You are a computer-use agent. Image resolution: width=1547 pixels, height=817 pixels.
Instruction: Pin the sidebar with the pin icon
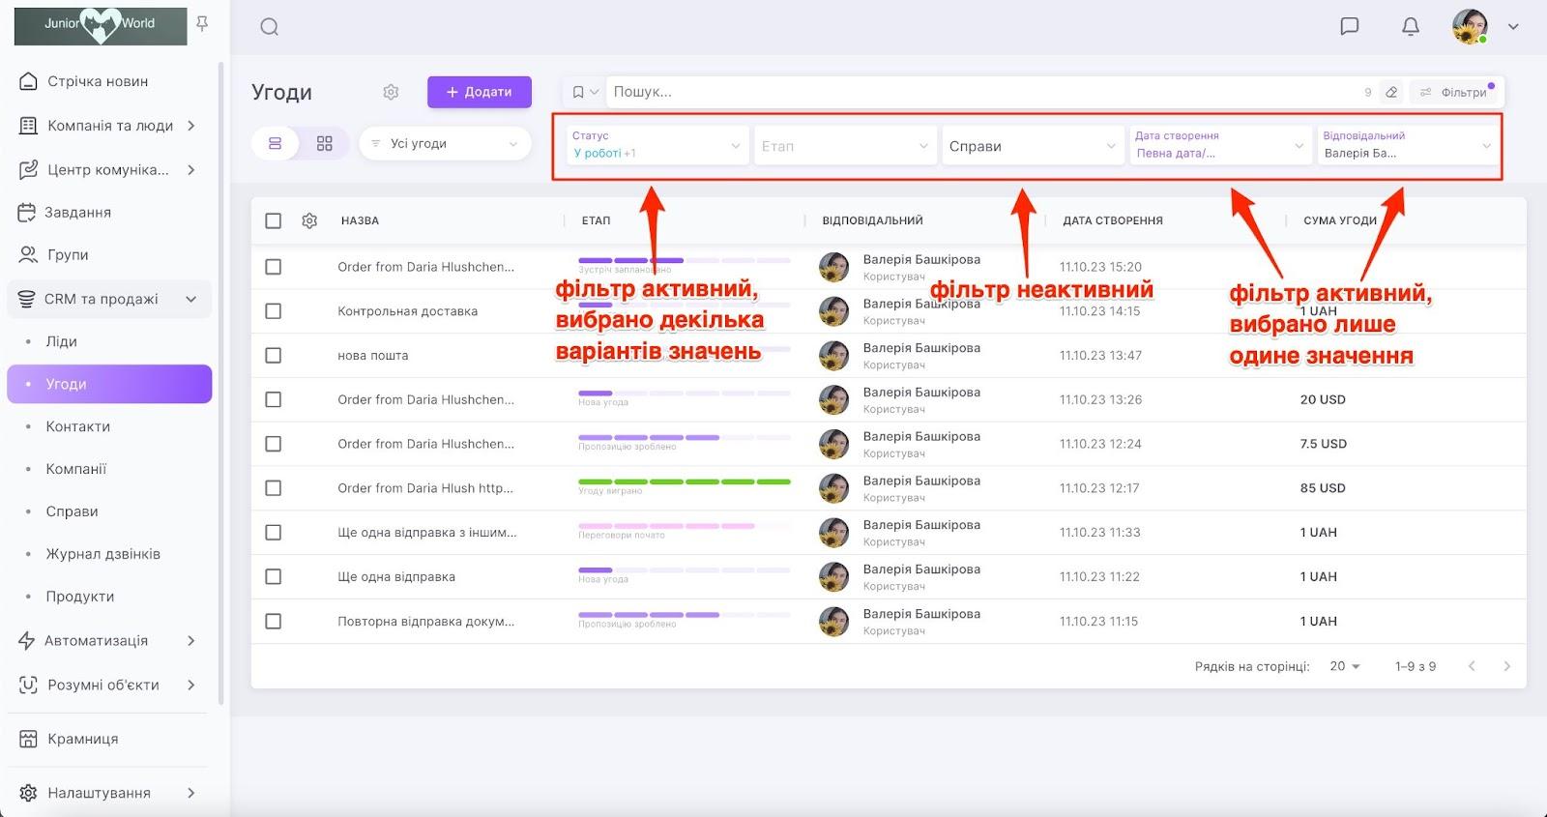click(x=202, y=23)
